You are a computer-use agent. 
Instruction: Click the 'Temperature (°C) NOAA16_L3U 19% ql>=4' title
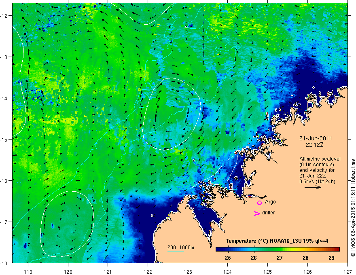pyautogui.click(x=277, y=241)
